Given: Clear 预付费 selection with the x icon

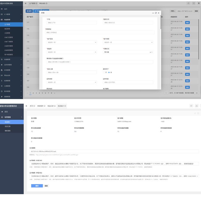Looking at the screenshot, I should click(150, 52).
